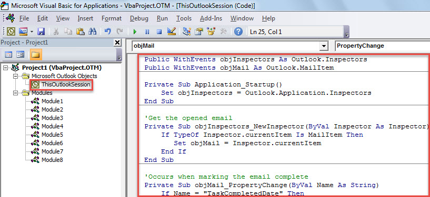The width and height of the screenshot is (430, 197).
Task: Click the Cut scissors icon
Action: [x=56, y=31]
